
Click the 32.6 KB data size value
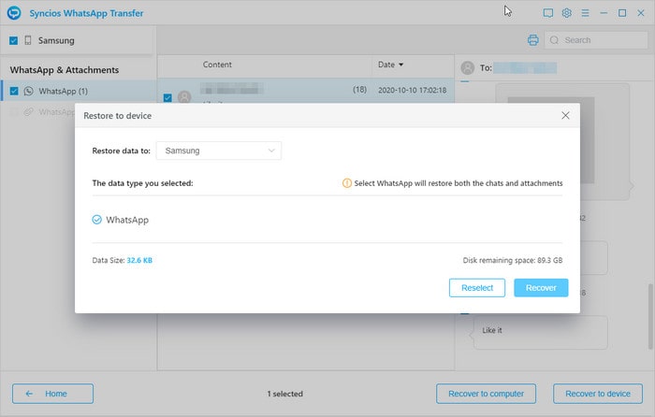[x=139, y=260]
